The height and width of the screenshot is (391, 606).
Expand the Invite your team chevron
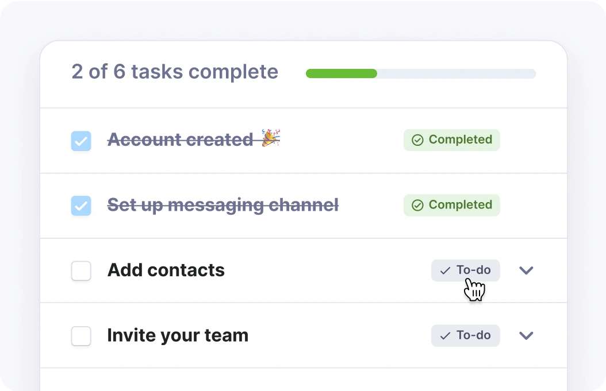[x=526, y=335]
